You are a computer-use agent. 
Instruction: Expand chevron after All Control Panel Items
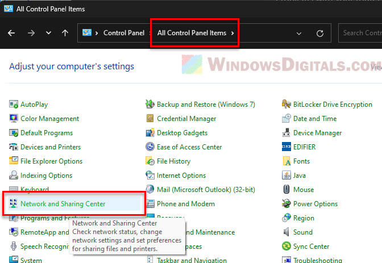(232, 33)
